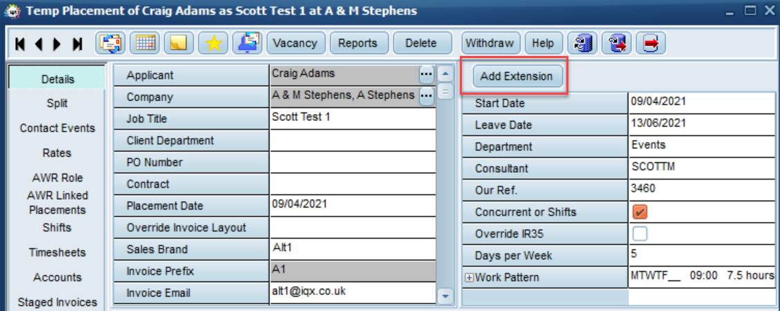Open the calendar diary toolbar icon
The height and width of the screenshot is (311, 780).
(145, 44)
